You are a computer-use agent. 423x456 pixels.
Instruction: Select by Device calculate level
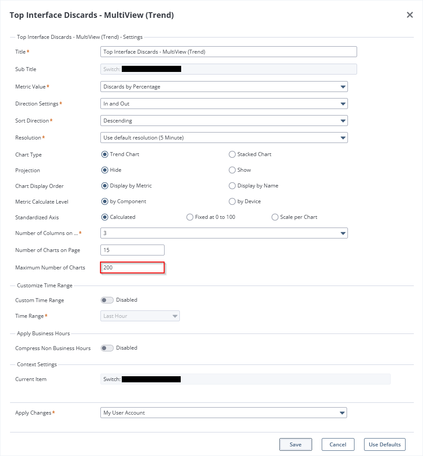point(232,201)
